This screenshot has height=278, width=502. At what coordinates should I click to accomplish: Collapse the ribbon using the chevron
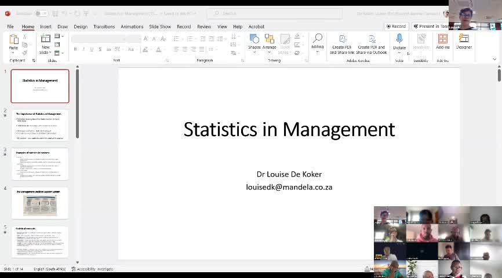(x=494, y=59)
